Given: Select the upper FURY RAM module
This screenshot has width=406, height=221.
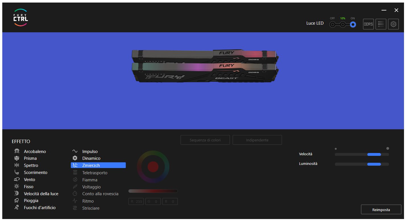Looking at the screenshot, I should pyautogui.click(x=205, y=56).
